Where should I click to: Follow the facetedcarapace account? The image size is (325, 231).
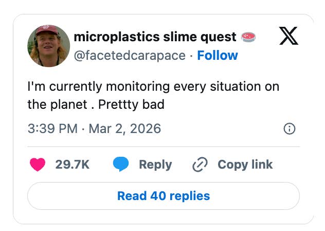[218, 55]
